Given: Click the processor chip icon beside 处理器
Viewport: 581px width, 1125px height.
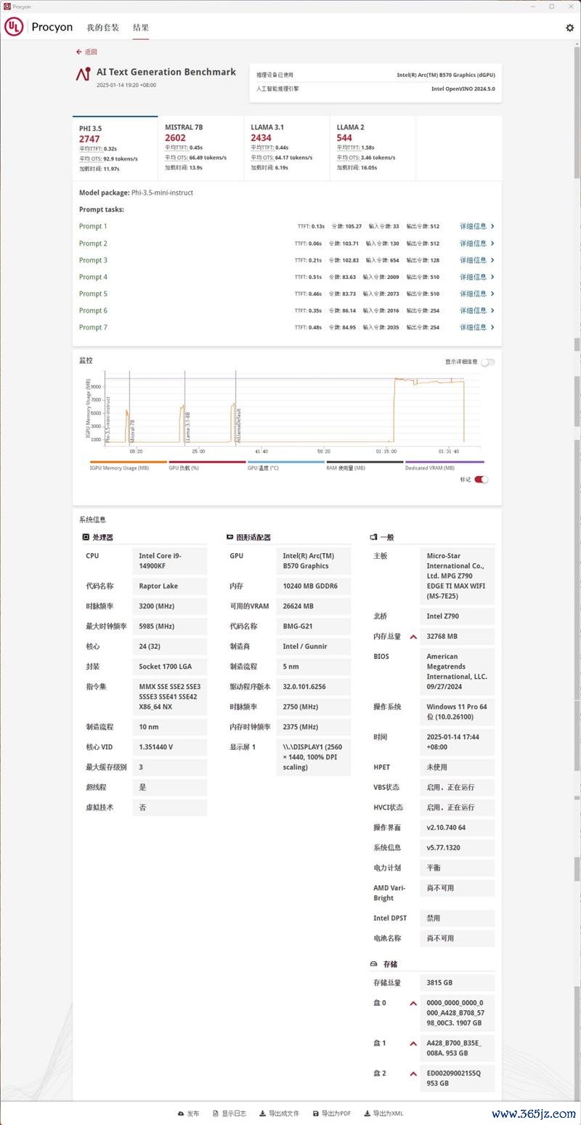Looking at the screenshot, I should pos(86,537).
